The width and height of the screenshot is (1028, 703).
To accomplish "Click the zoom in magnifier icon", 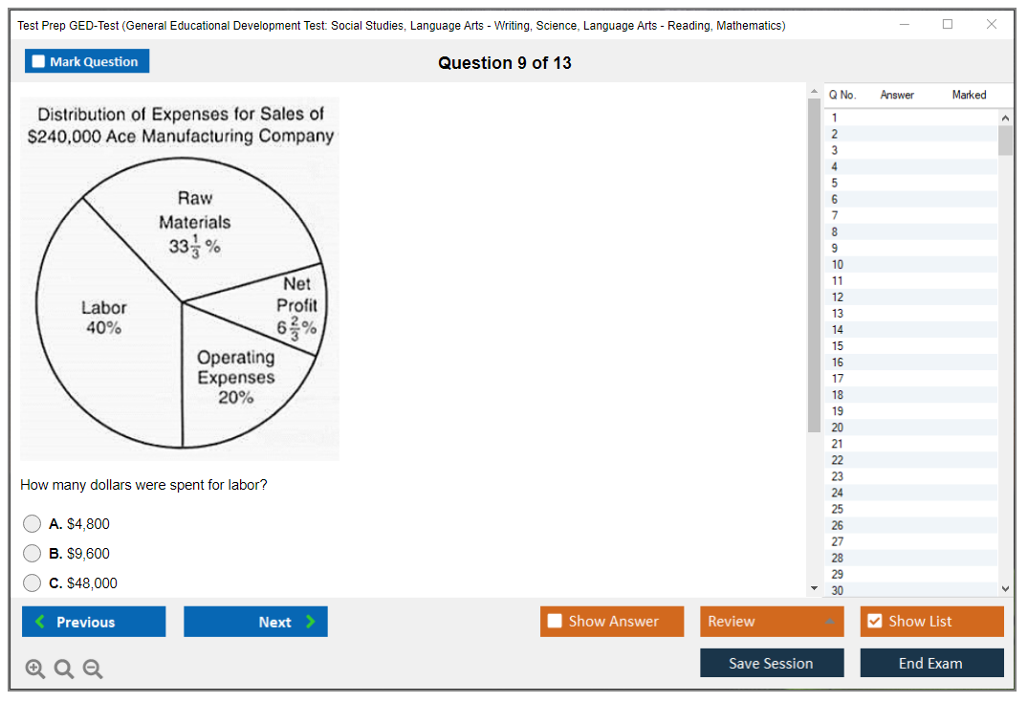I will pos(35,670).
